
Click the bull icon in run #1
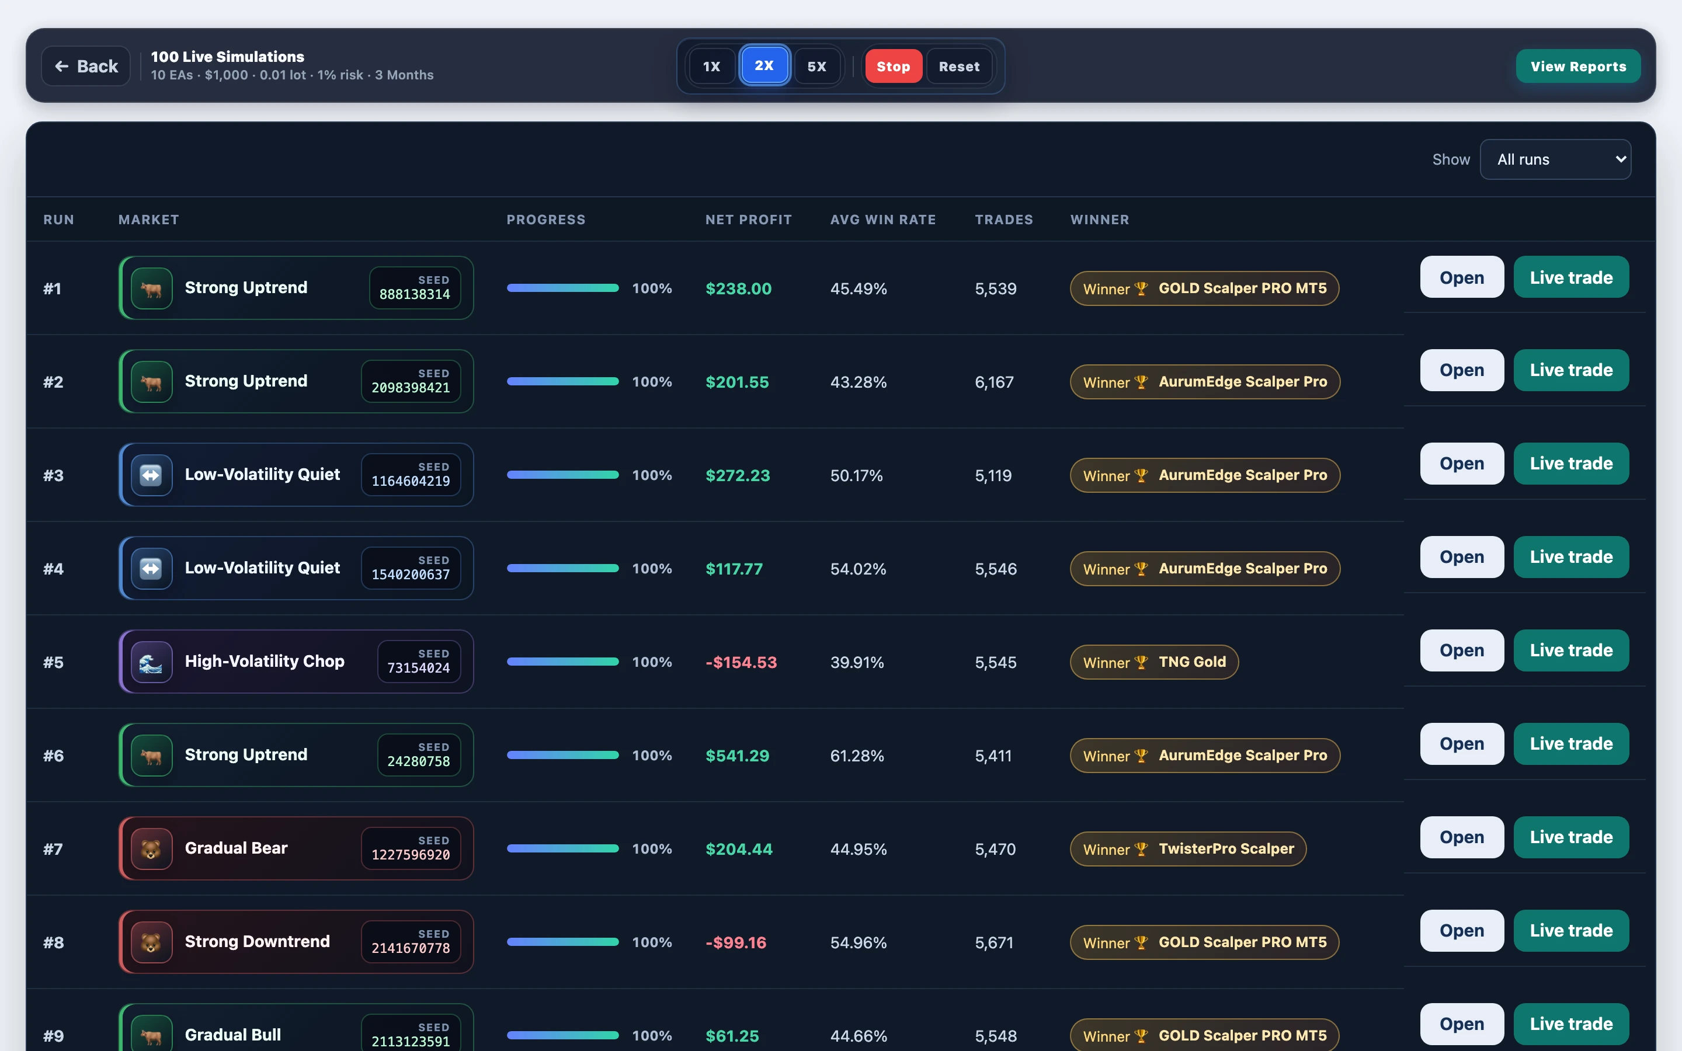coord(151,288)
